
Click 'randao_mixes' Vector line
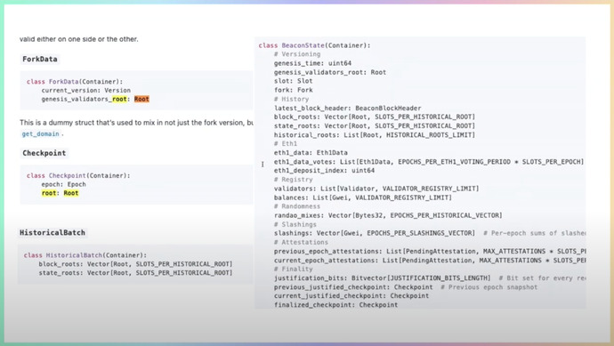click(388, 215)
